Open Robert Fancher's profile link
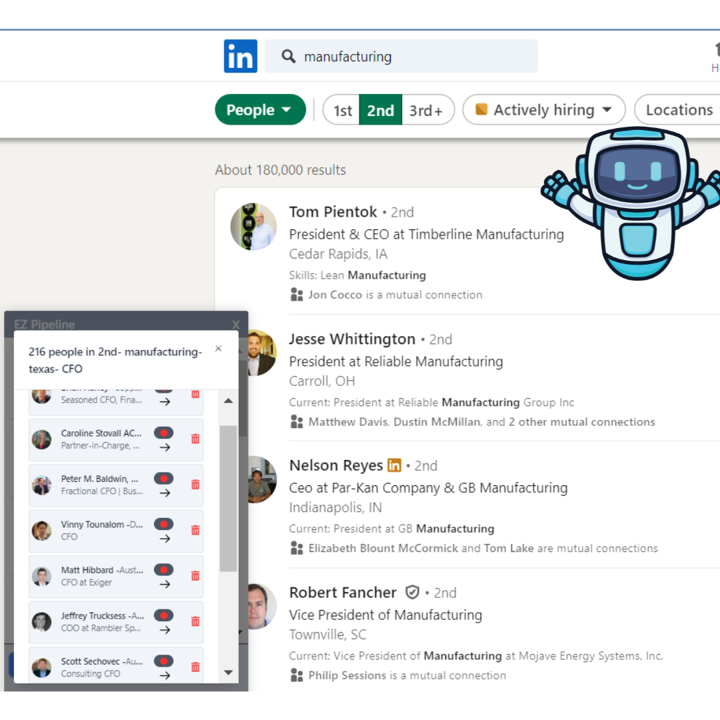 [343, 593]
